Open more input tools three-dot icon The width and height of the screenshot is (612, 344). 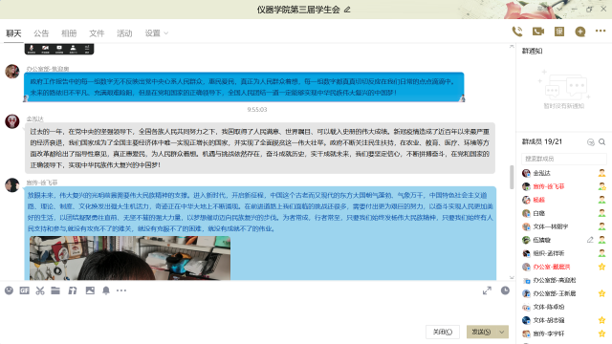click(x=121, y=290)
